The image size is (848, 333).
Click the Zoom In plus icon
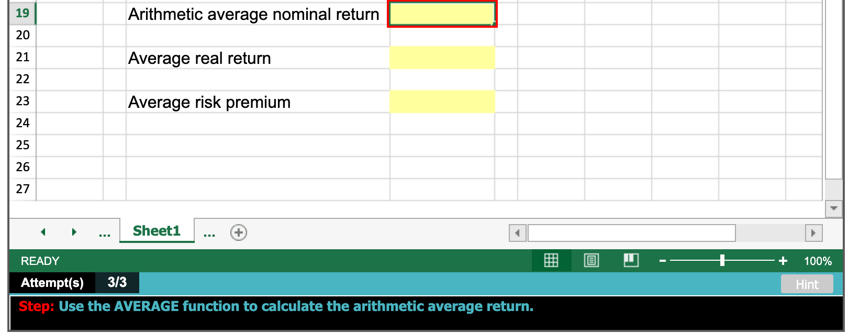[783, 261]
